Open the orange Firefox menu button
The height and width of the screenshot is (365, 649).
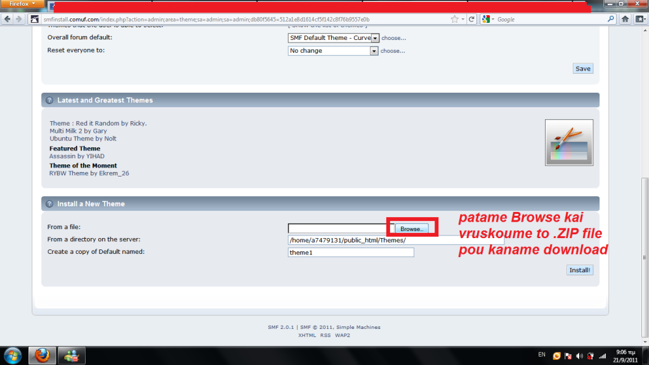[x=22, y=4]
